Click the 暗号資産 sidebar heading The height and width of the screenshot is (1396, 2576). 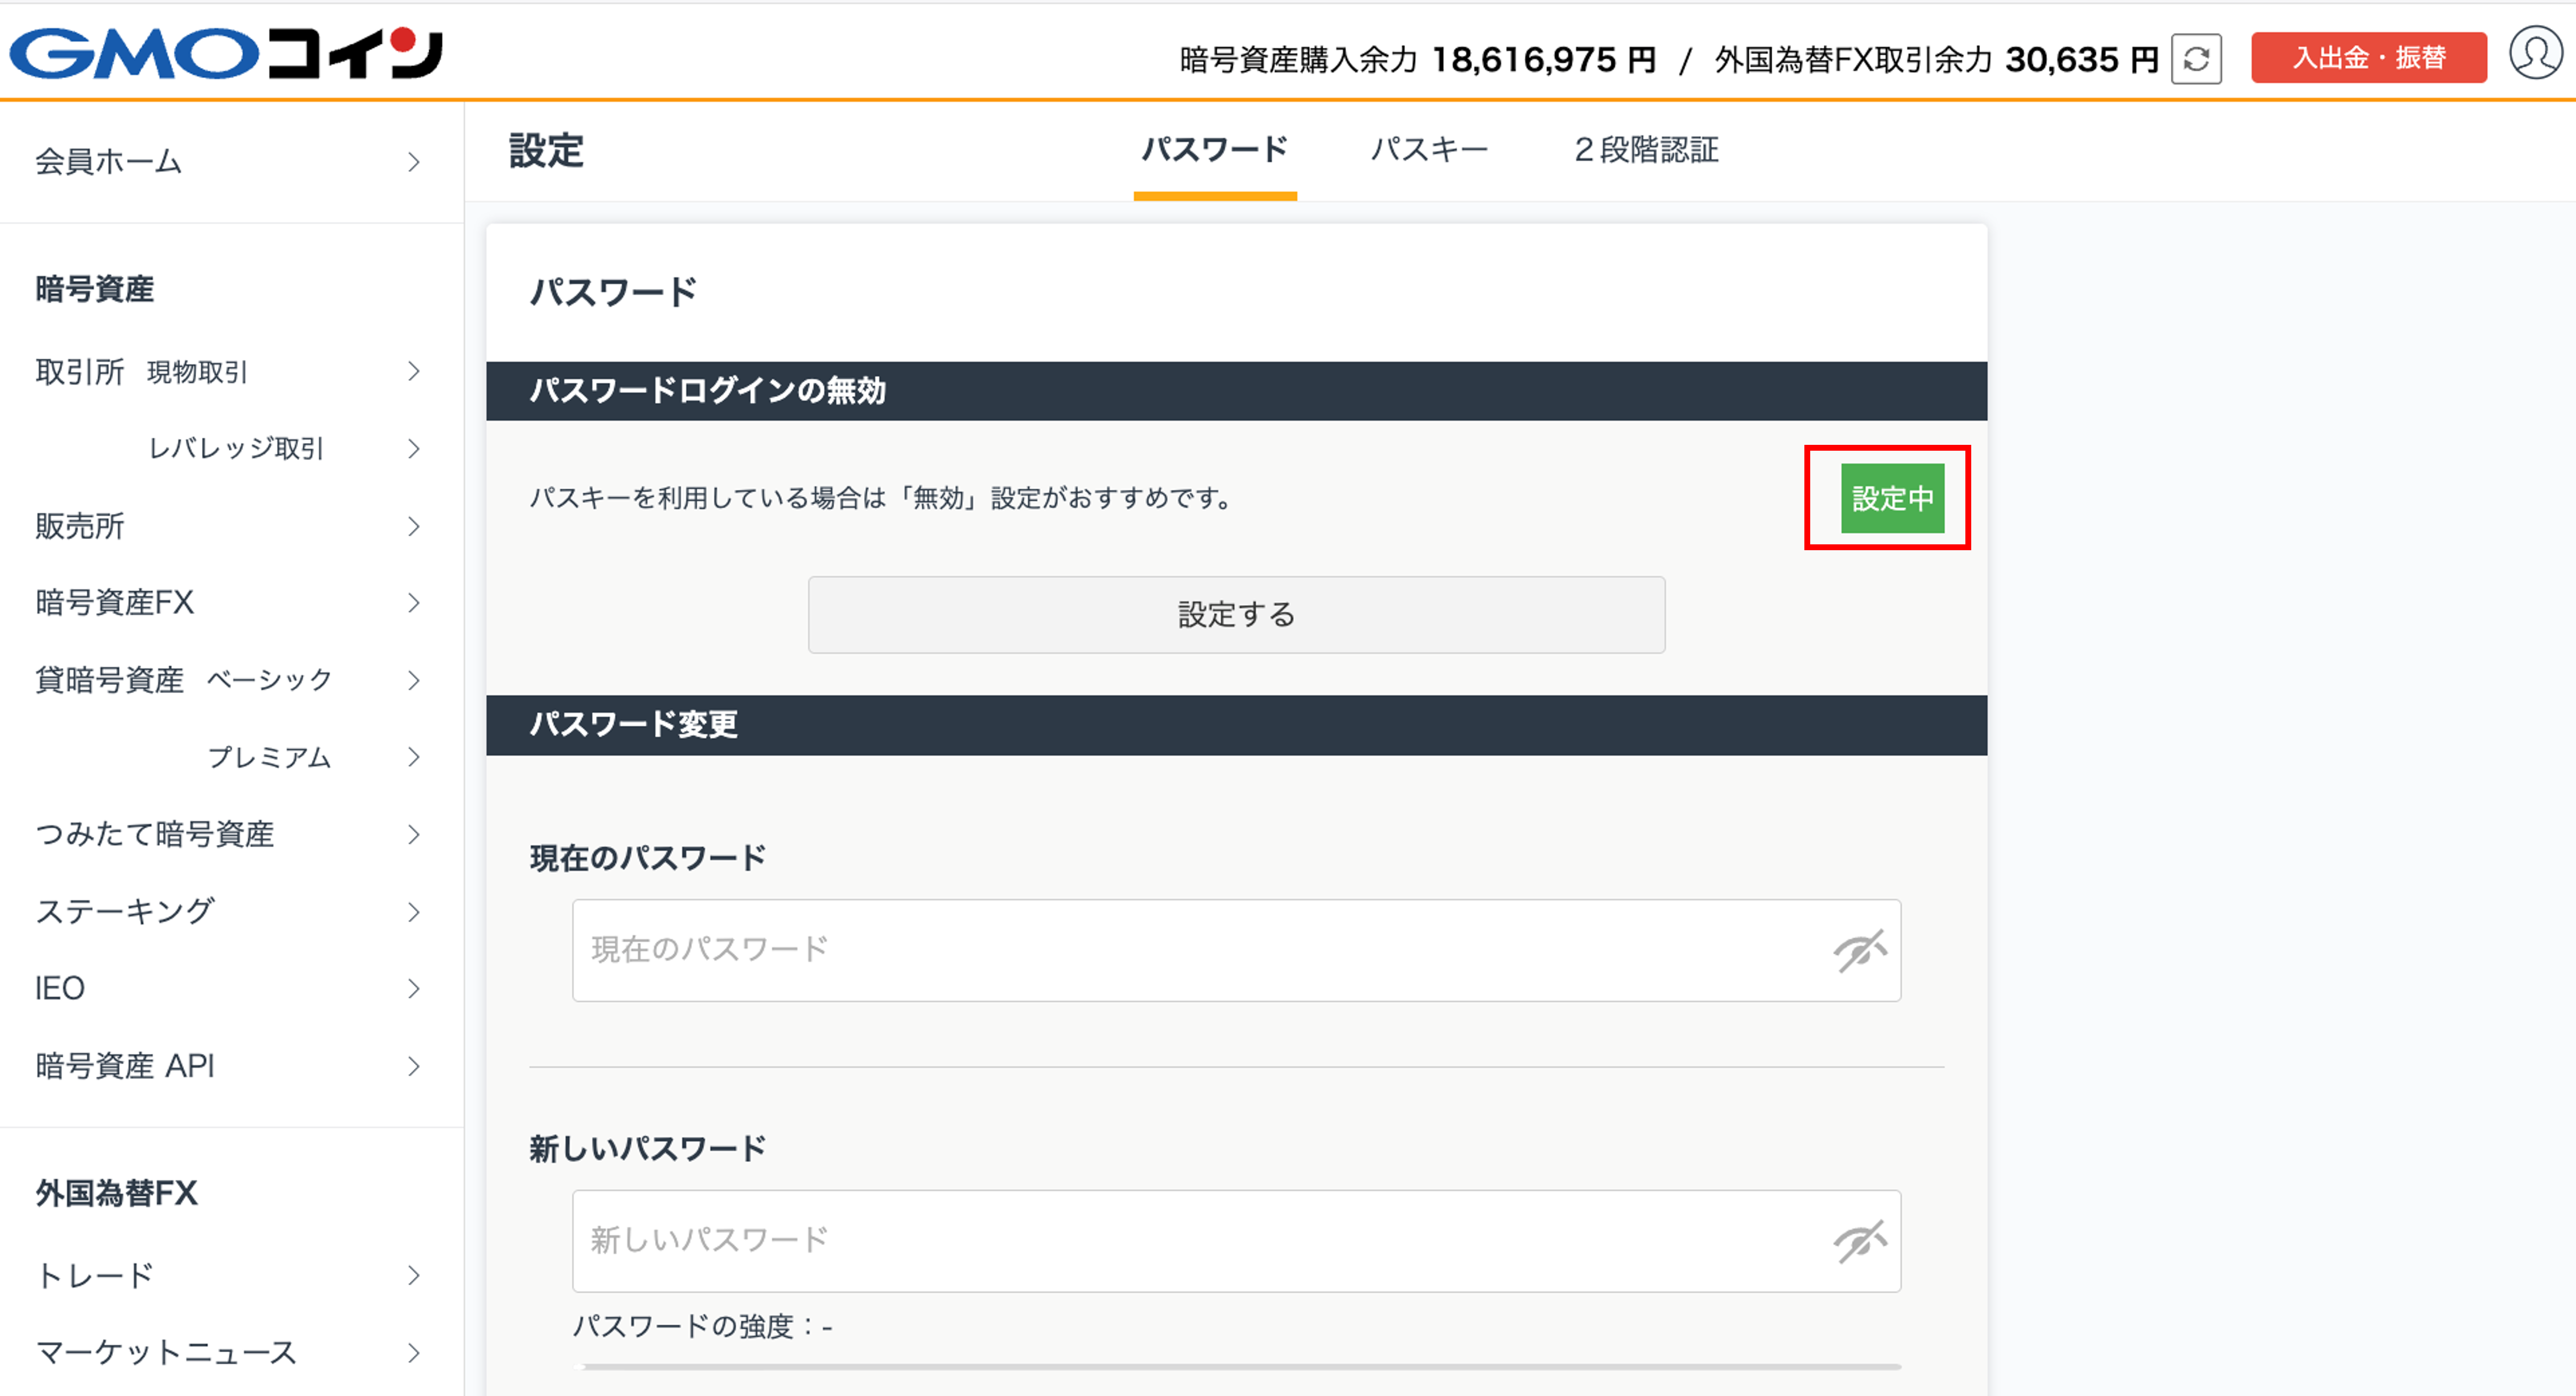click(x=95, y=289)
